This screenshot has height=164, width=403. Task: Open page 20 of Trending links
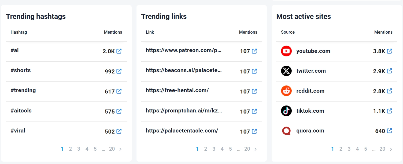pyautogui.click(x=247, y=149)
